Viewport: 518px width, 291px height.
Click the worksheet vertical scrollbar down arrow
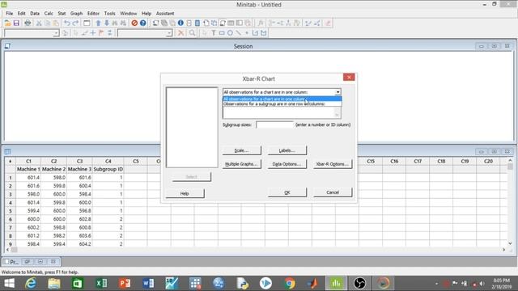[x=510, y=243]
